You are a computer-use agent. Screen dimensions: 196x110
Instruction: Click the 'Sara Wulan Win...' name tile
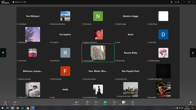click(98, 71)
